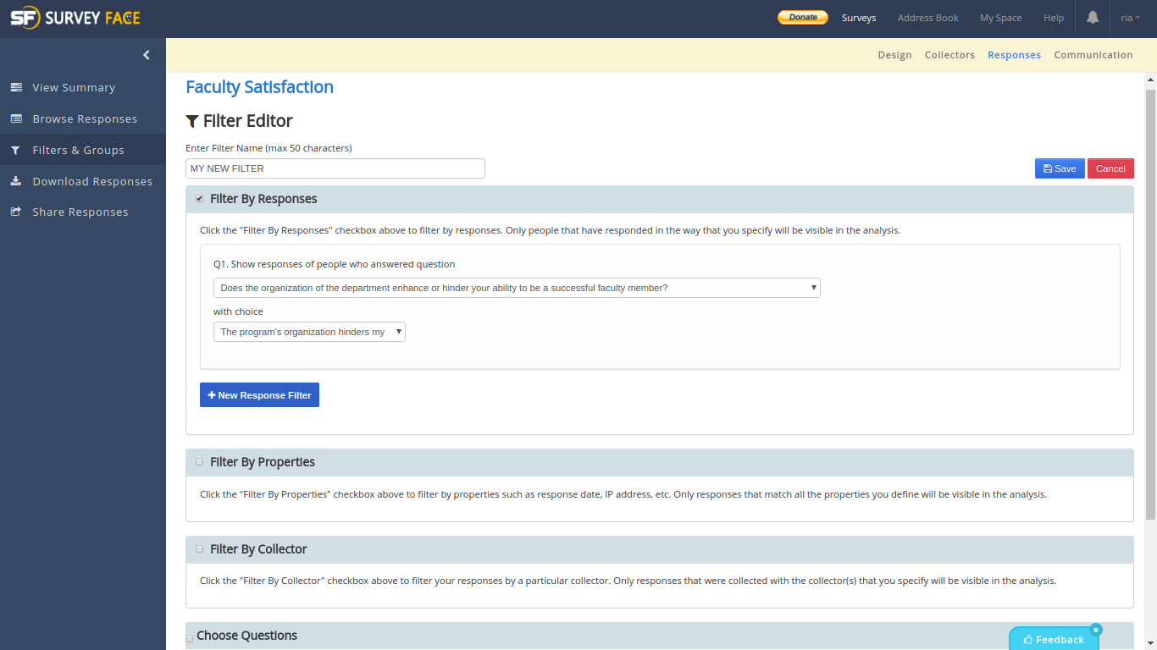1157x650 pixels.
Task: Click the View Summary sidebar icon
Action: click(x=16, y=87)
